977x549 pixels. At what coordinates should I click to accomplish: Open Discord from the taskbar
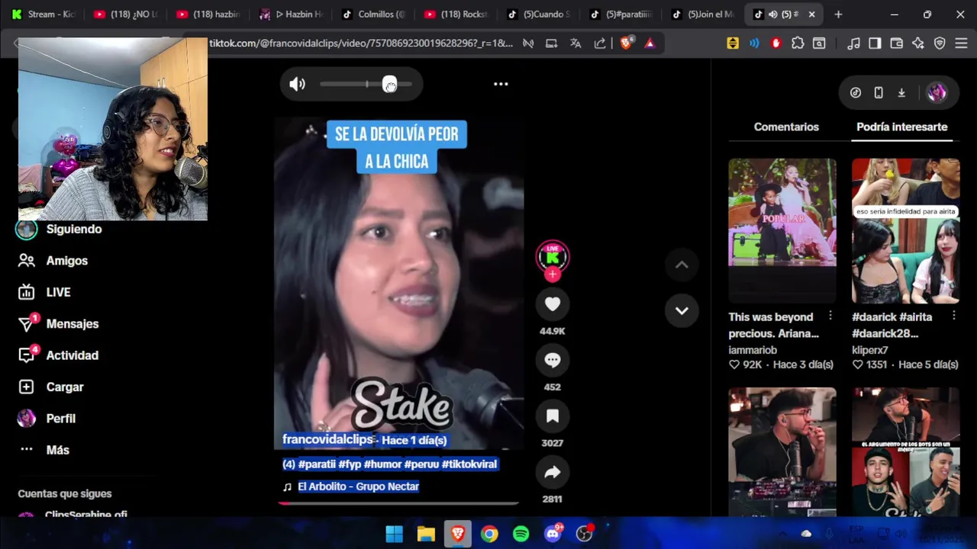click(553, 534)
